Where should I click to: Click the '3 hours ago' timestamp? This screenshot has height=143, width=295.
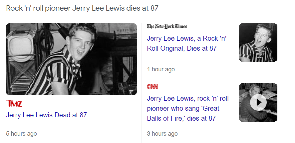click(162, 134)
